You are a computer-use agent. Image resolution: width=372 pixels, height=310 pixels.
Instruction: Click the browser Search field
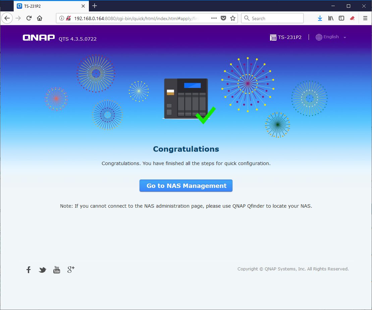272,18
